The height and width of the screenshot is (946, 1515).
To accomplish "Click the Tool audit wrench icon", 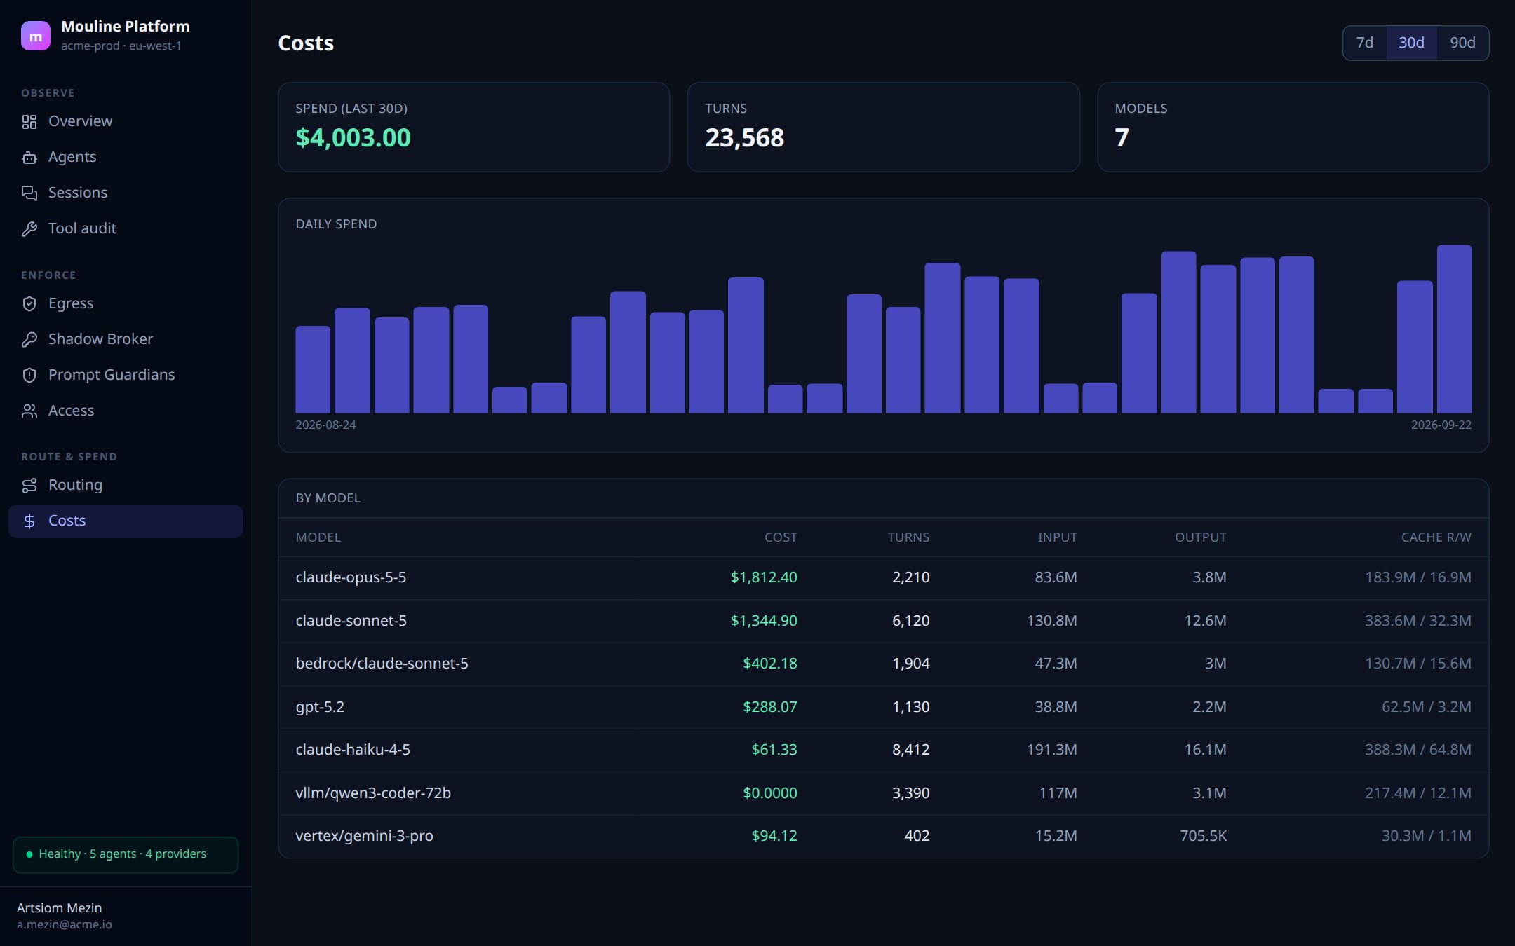I will pyautogui.click(x=29, y=229).
